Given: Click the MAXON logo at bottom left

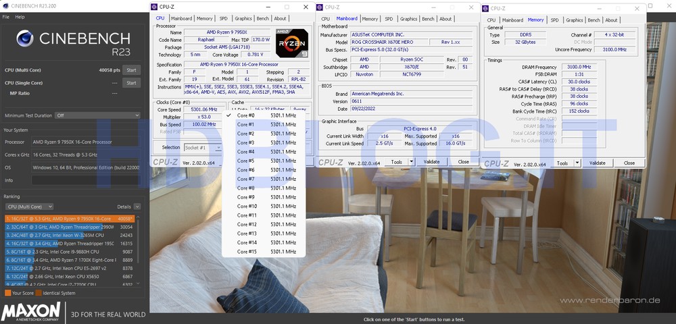Looking at the screenshot, I should point(31,313).
